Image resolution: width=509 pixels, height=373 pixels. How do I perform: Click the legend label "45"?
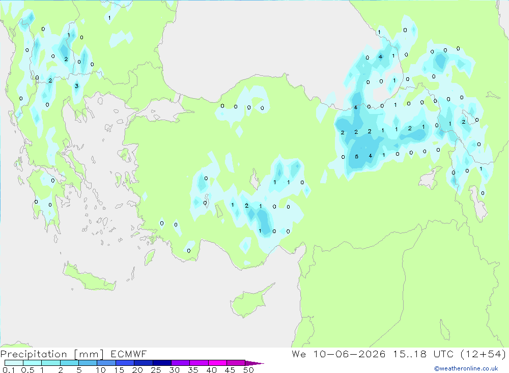[230, 370]
